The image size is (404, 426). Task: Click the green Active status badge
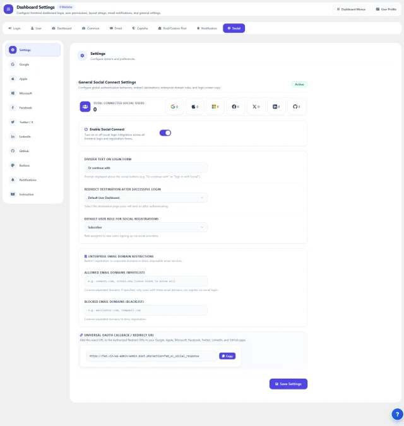point(299,85)
